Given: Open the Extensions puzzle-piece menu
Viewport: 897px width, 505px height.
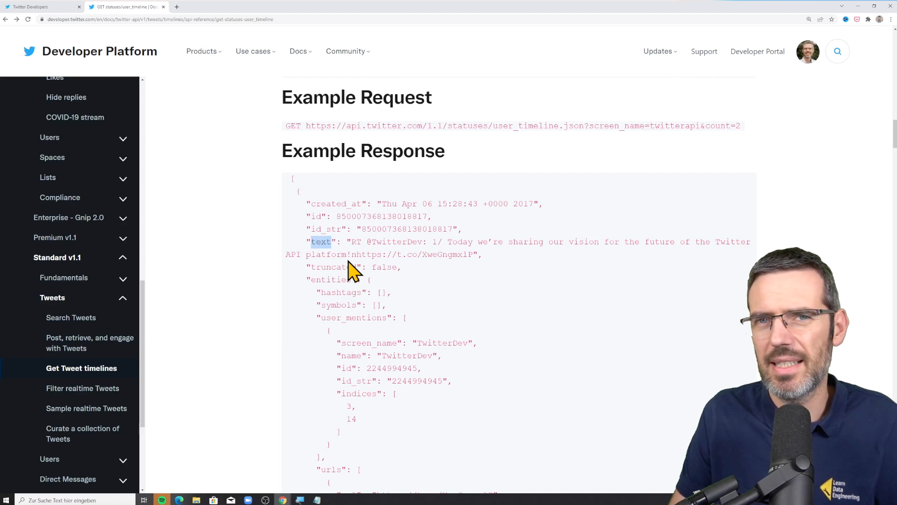Looking at the screenshot, I should (x=868, y=19).
